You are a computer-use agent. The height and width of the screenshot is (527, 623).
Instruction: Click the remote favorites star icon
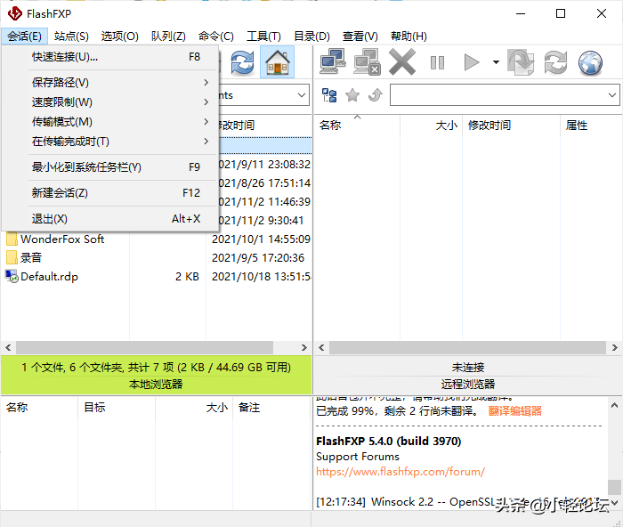352,95
